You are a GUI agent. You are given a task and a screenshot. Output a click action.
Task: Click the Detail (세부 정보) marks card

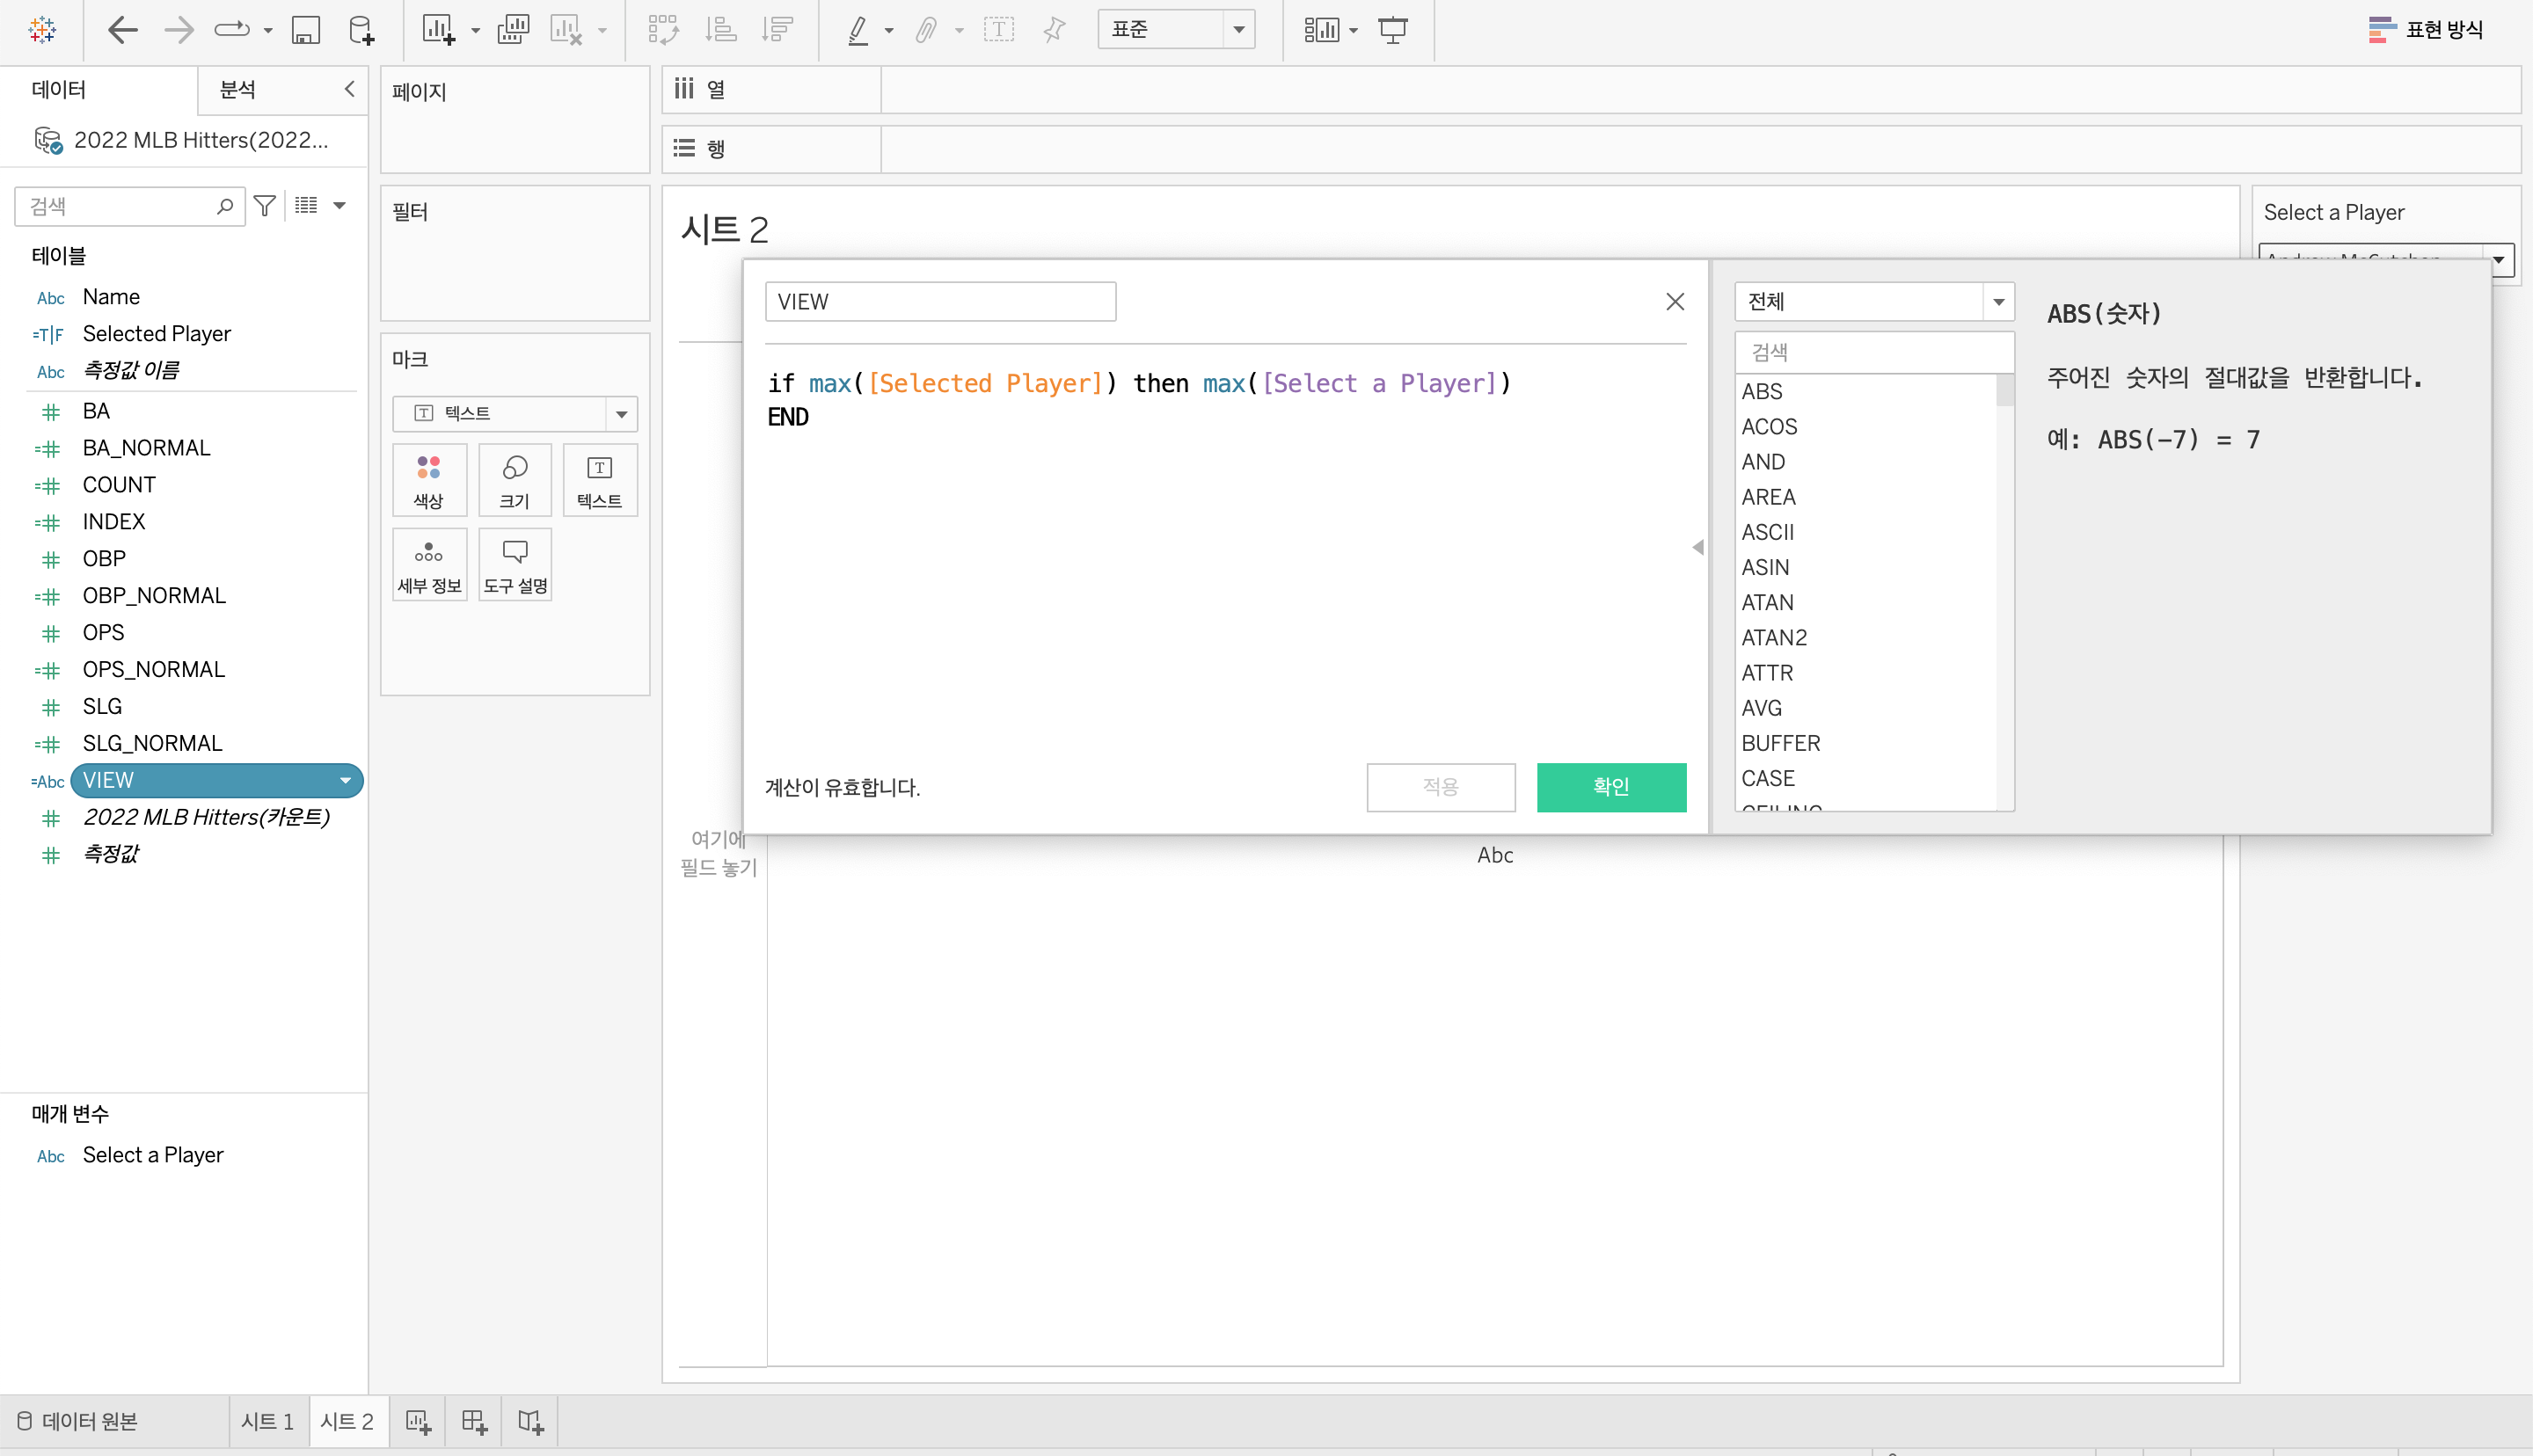point(429,565)
